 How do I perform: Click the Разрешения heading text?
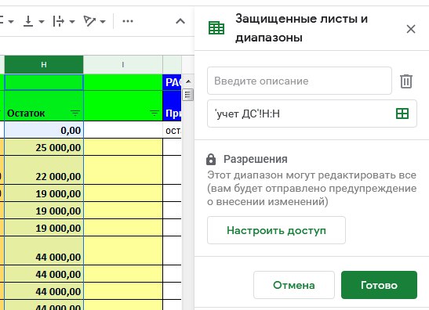coord(255,159)
